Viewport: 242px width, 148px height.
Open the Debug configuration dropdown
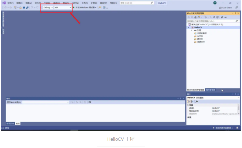click(48, 8)
